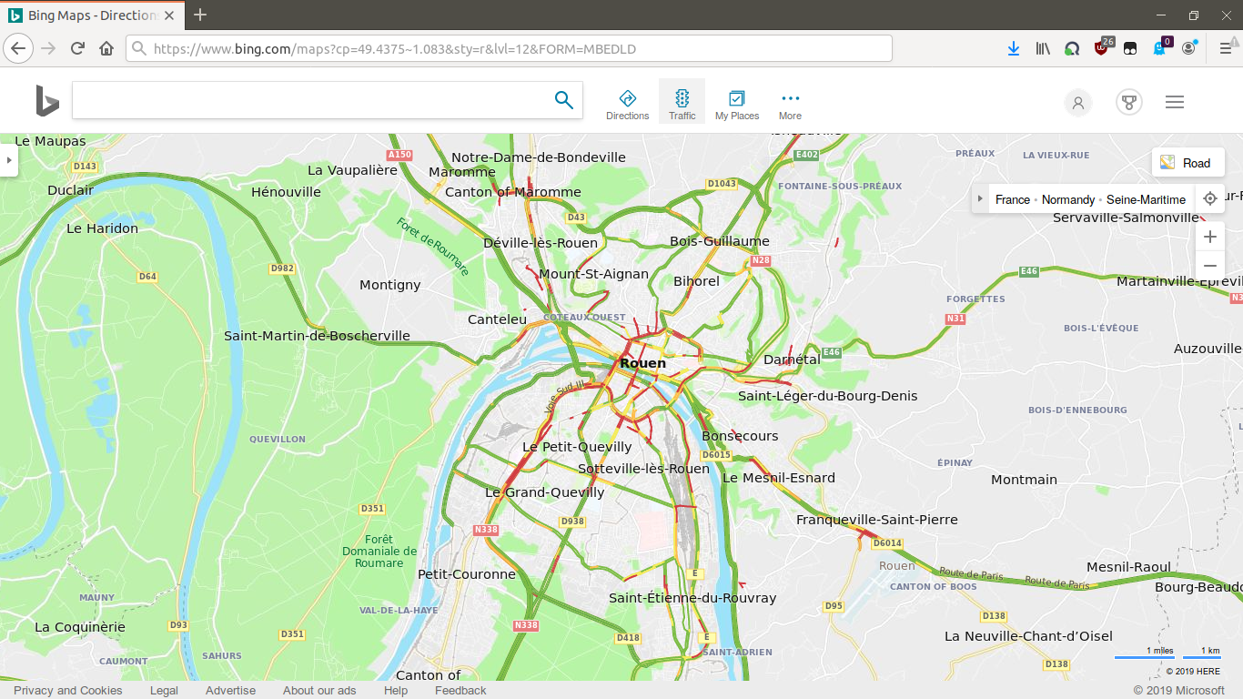Click the Canteleu map label

click(497, 319)
